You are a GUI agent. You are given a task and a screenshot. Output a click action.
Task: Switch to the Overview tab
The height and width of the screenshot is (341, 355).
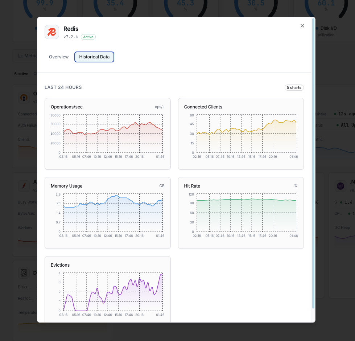pyautogui.click(x=59, y=57)
